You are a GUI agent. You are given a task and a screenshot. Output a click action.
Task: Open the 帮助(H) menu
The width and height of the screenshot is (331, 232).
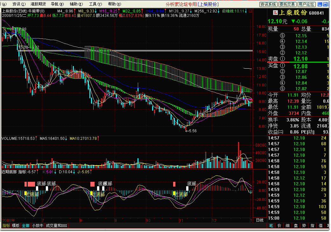(114, 4)
